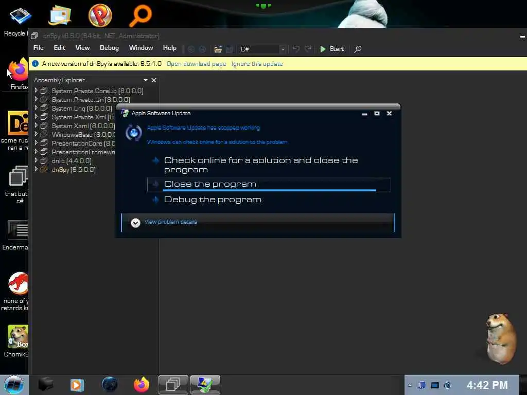The height and width of the screenshot is (395, 527).
Task: Close the Apple Software Update dialog
Action: coord(389,114)
